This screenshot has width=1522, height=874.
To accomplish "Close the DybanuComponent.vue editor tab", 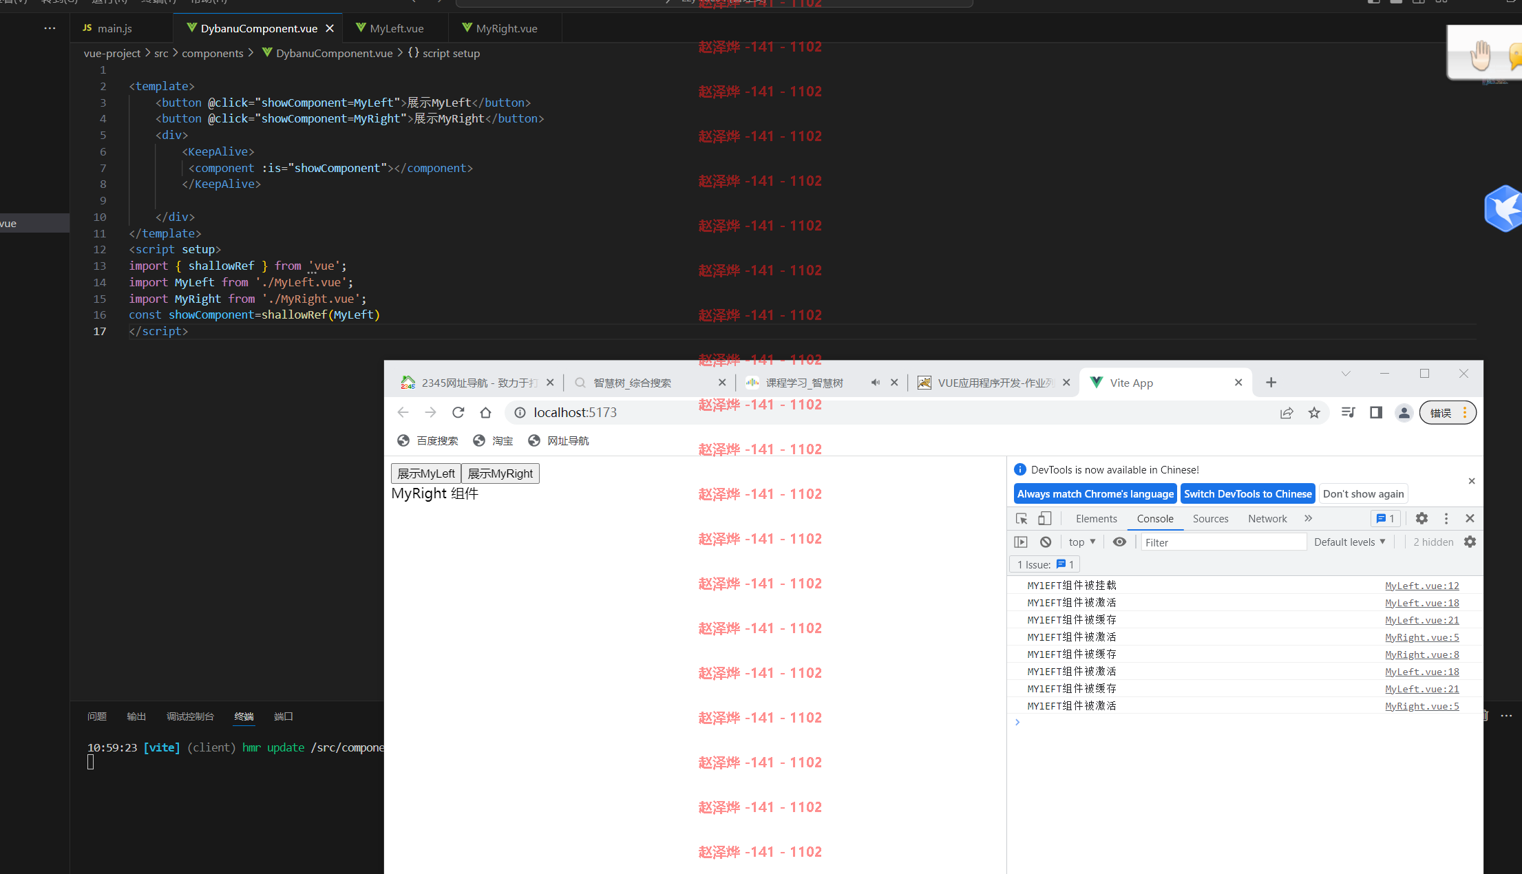I will (330, 28).
